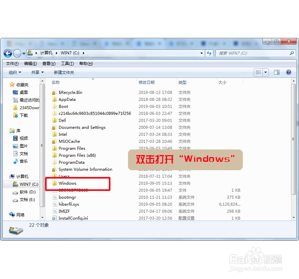Screen dimensions: 299x279
Task: Select the Program Files folder icon
Action: pyautogui.click(x=54, y=148)
